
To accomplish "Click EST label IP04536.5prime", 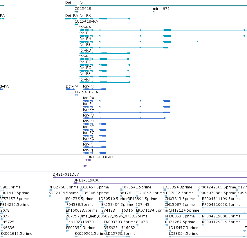I will (x=79, y=205).
